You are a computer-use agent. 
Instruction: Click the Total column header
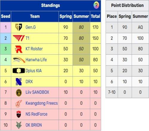click(x=95, y=16)
